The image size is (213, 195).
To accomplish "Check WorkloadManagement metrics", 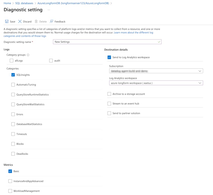I will 10,191.
